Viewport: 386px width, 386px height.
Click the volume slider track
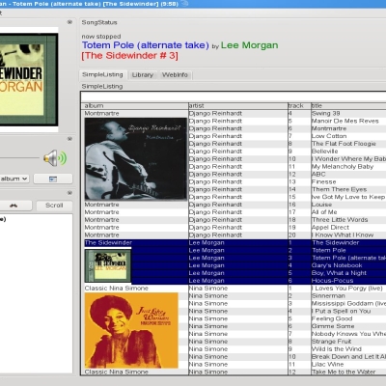[x=19, y=158]
